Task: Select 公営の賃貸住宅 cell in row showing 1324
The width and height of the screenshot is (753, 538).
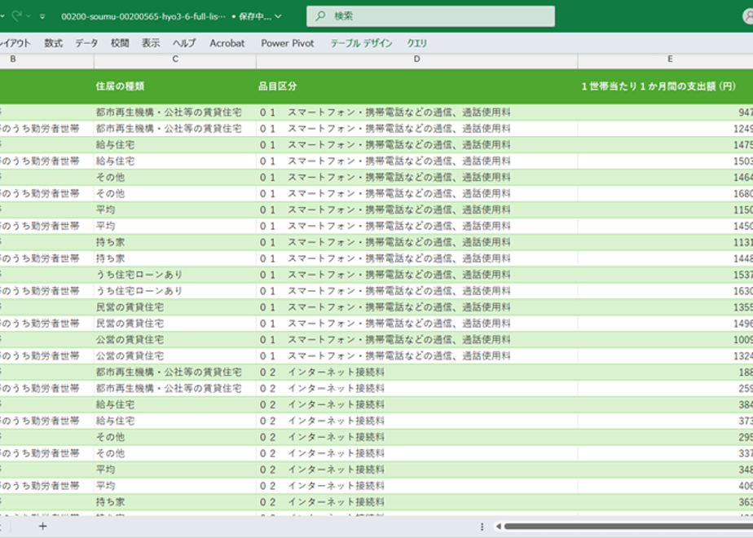Action: (175, 356)
